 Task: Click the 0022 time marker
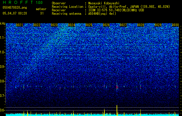[x=37, y=25]
